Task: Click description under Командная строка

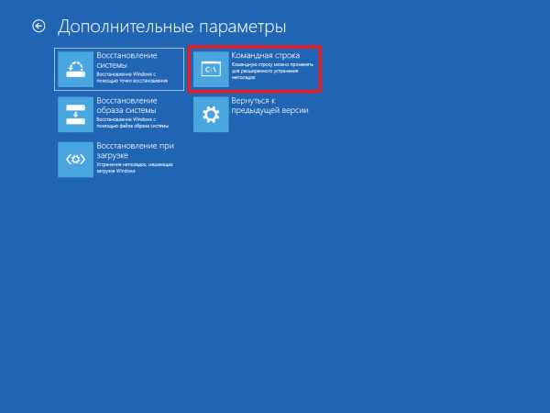Action: tap(272, 71)
